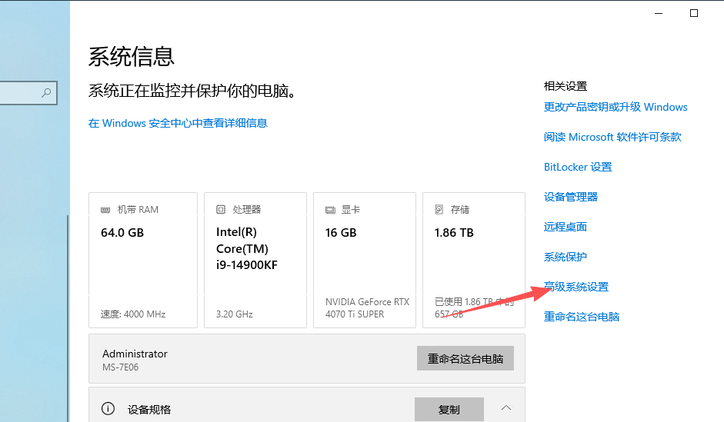Screen dimensions: 724x422
Task: Click the search magnifier icon
Action: (x=46, y=93)
